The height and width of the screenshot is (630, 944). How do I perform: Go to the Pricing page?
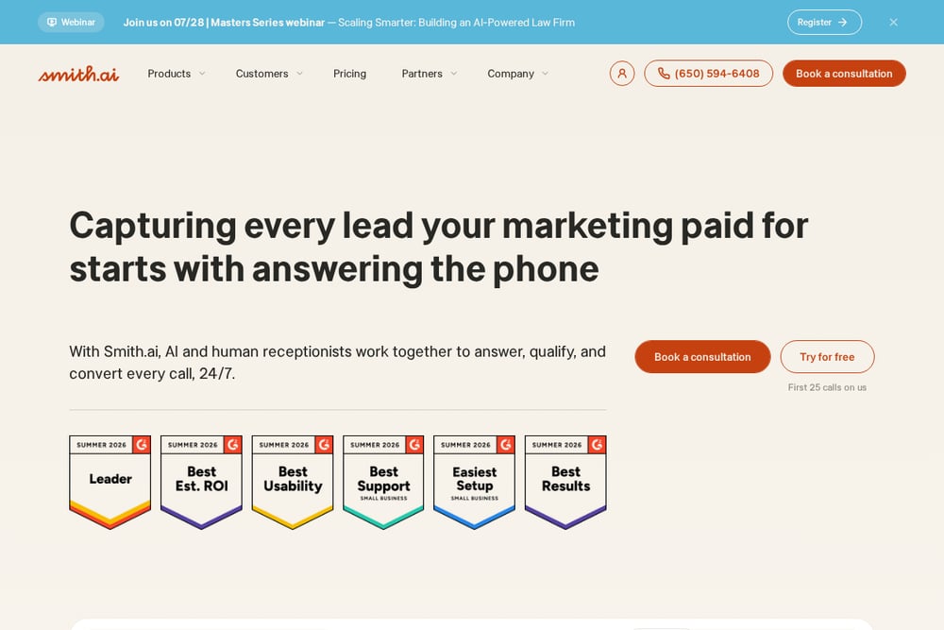click(350, 74)
